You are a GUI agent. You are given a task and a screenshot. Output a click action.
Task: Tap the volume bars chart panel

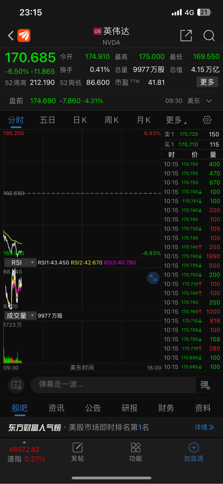[x=82, y=342]
